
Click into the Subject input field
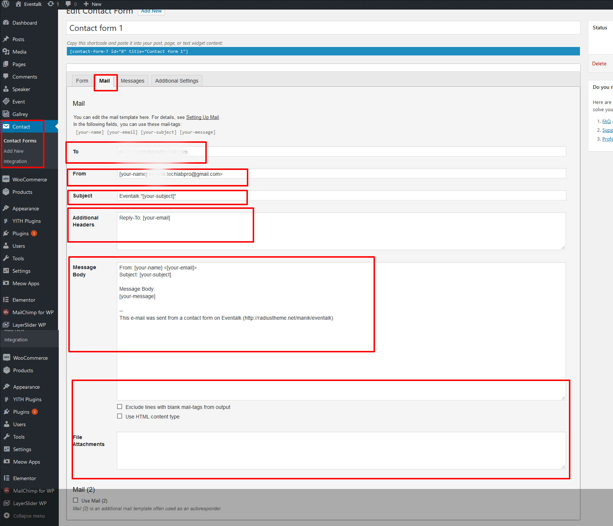click(x=341, y=196)
